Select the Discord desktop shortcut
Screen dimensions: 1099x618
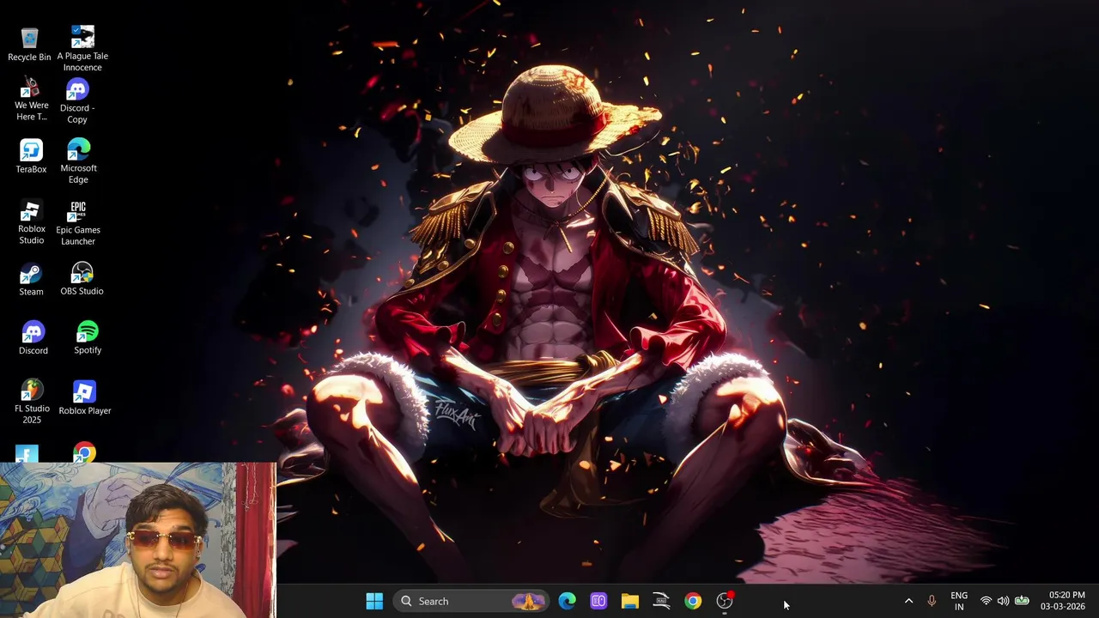pyautogui.click(x=33, y=338)
